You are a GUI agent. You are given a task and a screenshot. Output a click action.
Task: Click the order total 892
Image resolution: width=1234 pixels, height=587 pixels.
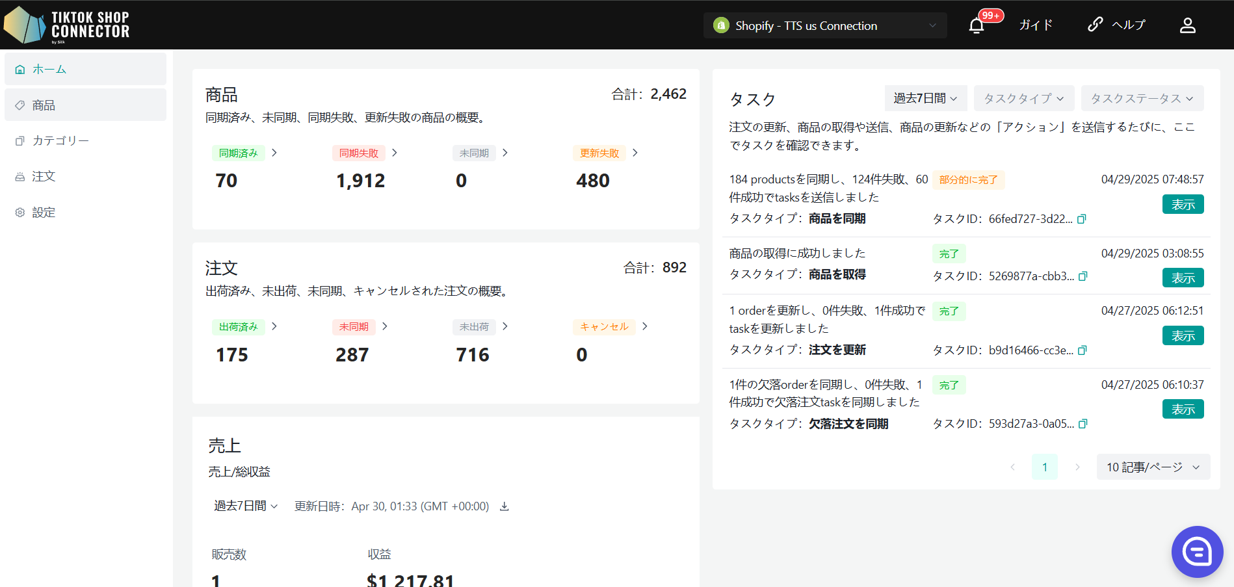click(x=674, y=267)
